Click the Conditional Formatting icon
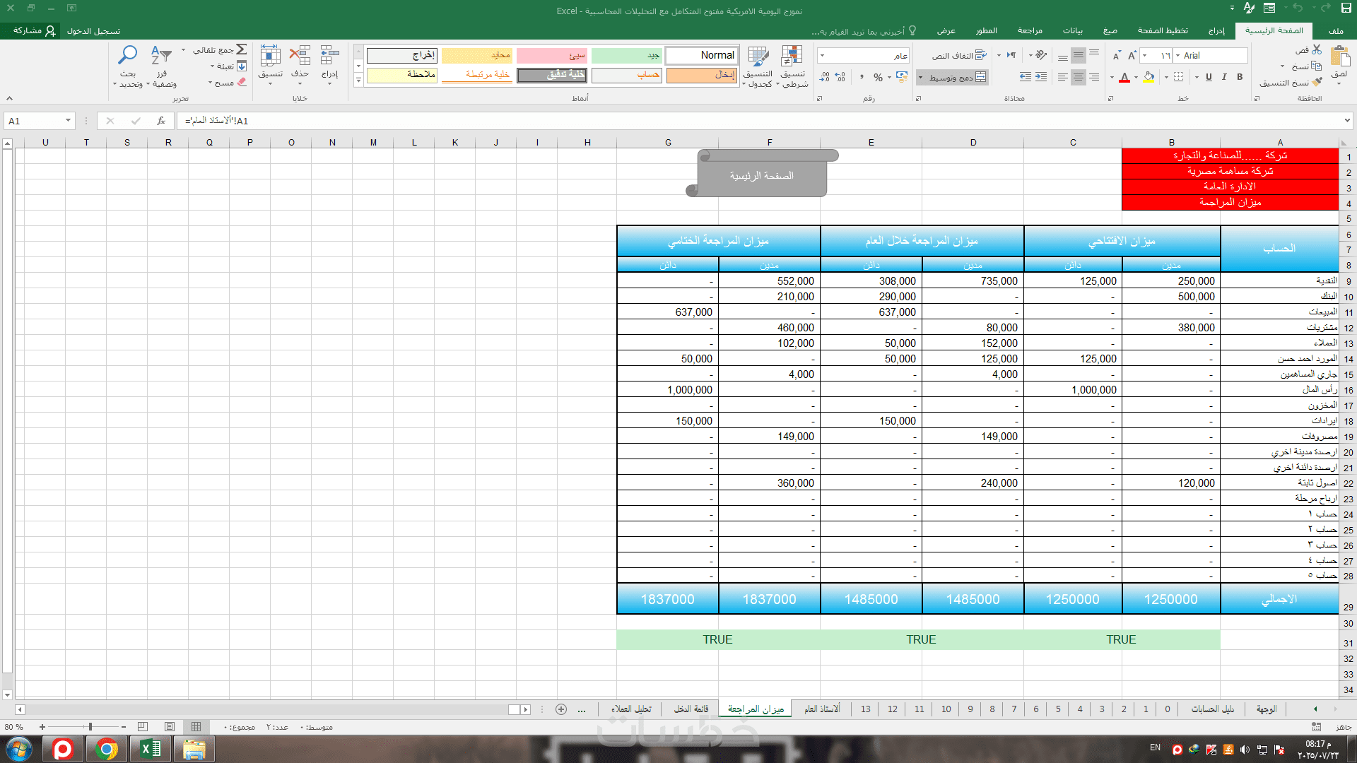1357x763 pixels. tap(792, 57)
